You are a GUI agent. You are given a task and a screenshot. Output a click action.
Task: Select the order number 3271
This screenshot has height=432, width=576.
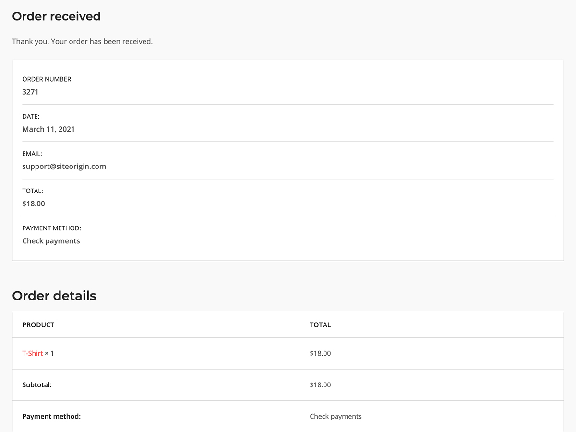(x=30, y=92)
